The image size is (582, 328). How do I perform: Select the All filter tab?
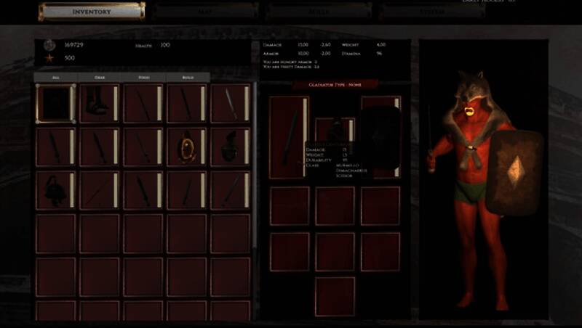tap(56, 77)
